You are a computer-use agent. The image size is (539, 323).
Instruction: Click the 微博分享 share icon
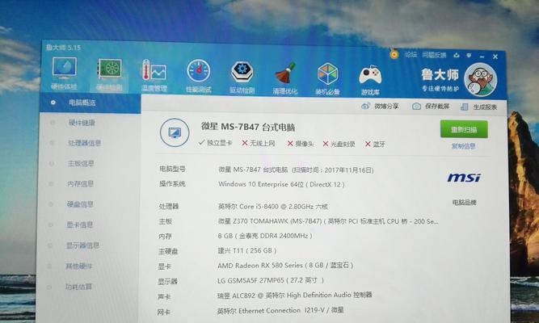[x=365, y=106]
